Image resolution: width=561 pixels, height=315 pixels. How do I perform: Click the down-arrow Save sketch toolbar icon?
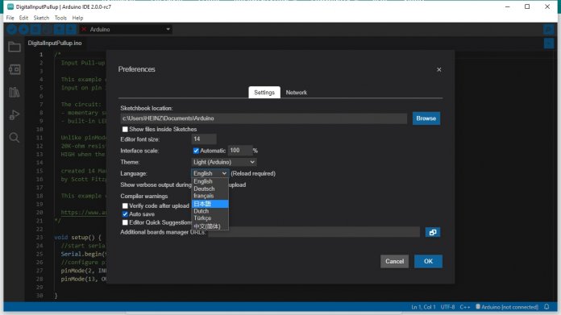(71, 29)
